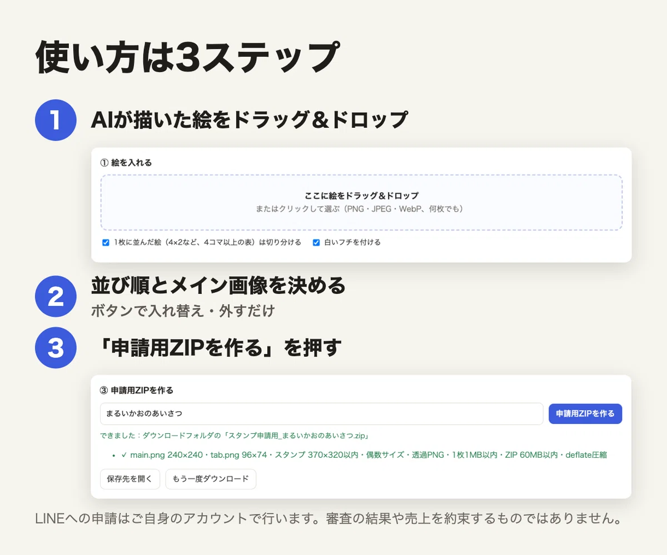The image size is (667, 555).
Task: Click the ③ 申請用ZIPを作る panel title
Action: click(x=137, y=391)
